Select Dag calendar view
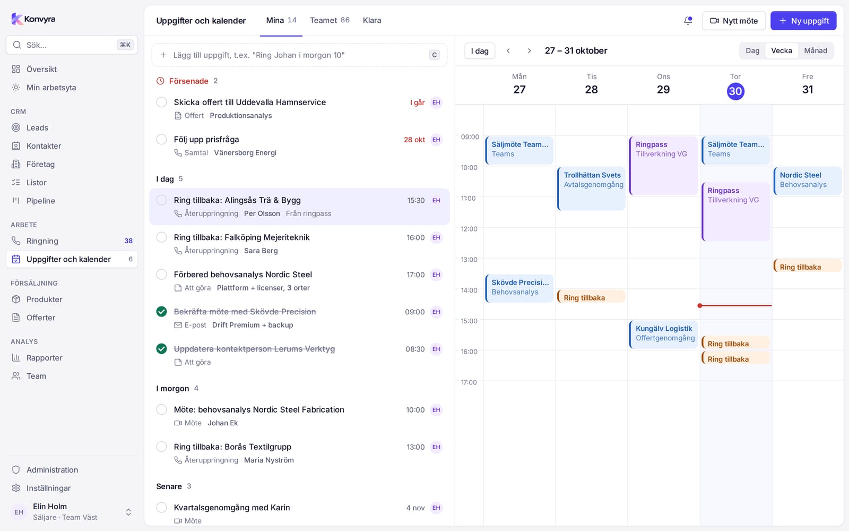This screenshot has width=849, height=531. click(x=752, y=50)
